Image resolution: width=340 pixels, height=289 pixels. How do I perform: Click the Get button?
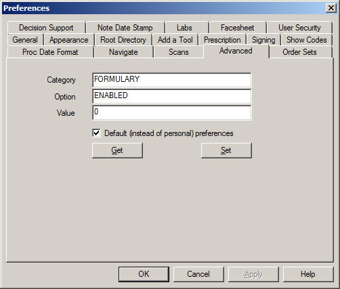tap(117, 150)
